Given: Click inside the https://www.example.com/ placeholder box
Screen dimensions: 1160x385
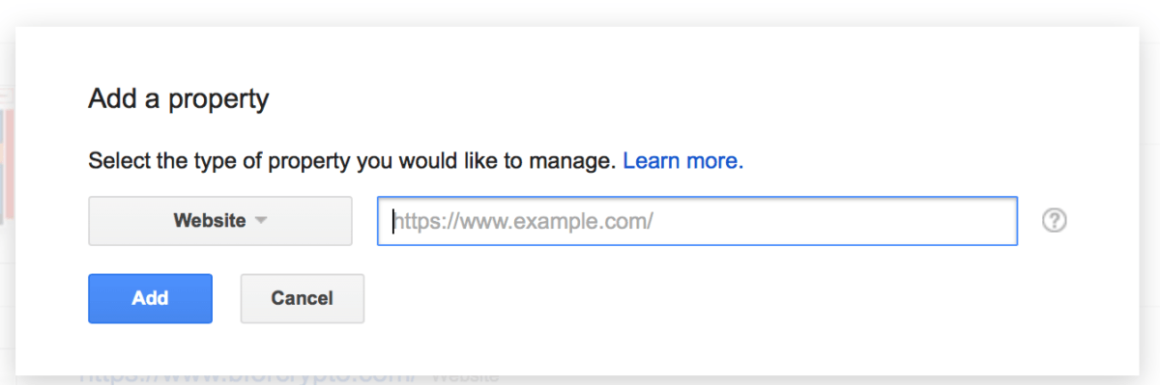Looking at the screenshot, I should [697, 221].
